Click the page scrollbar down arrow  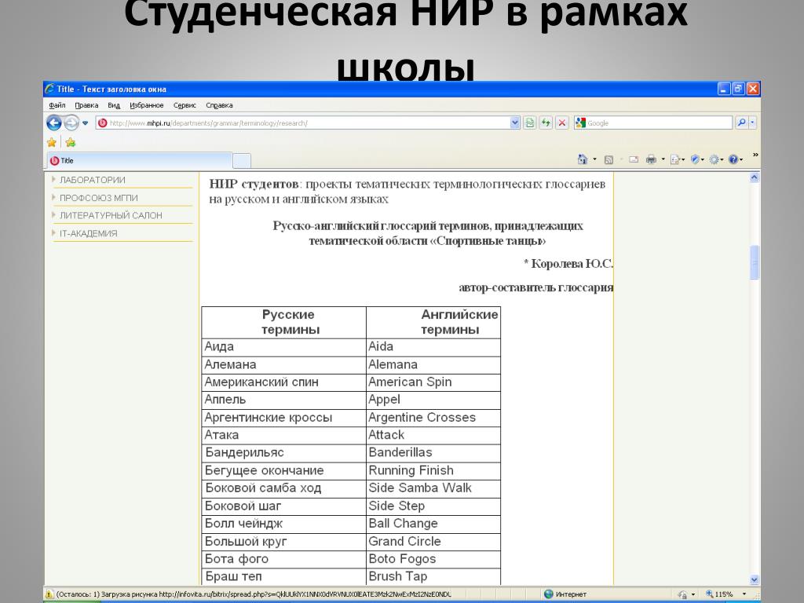click(755, 579)
